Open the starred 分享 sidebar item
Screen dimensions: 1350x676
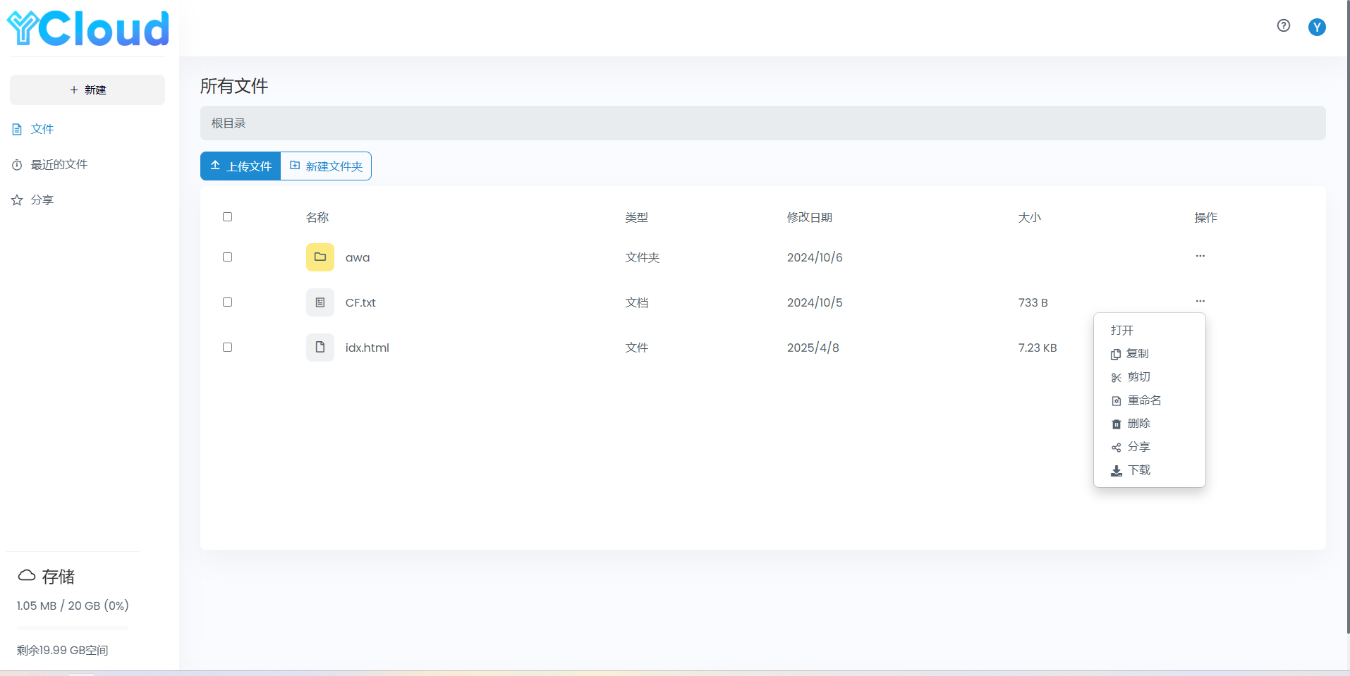coord(42,200)
